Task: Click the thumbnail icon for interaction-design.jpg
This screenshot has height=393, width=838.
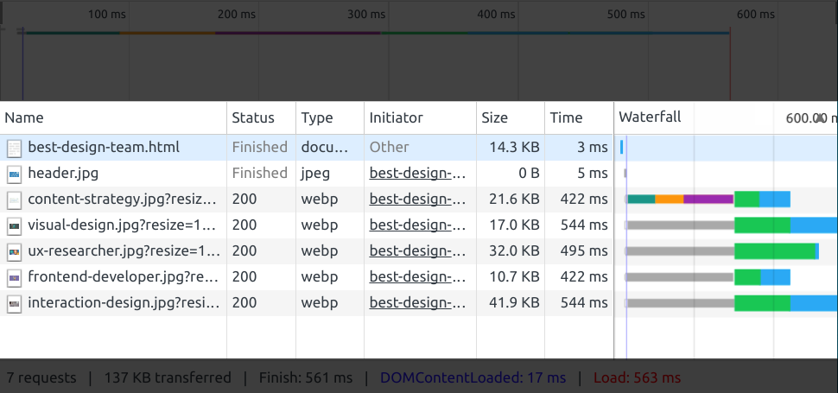Action: click(14, 304)
